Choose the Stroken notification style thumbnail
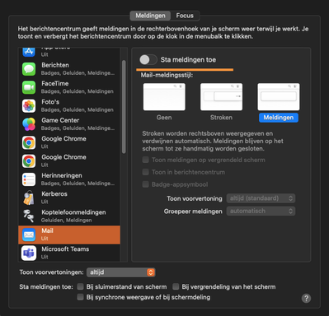 [221, 97]
